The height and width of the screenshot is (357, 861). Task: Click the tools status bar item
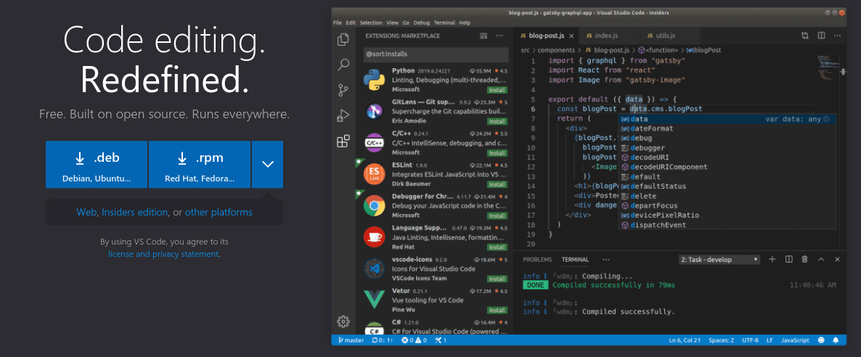441,340
